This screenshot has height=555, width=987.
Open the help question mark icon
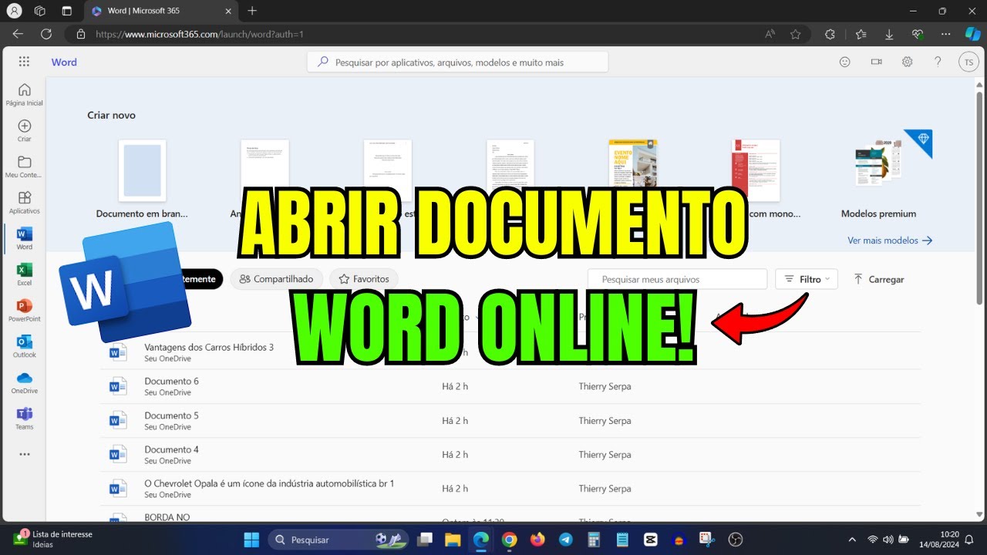tap(938, 62)
